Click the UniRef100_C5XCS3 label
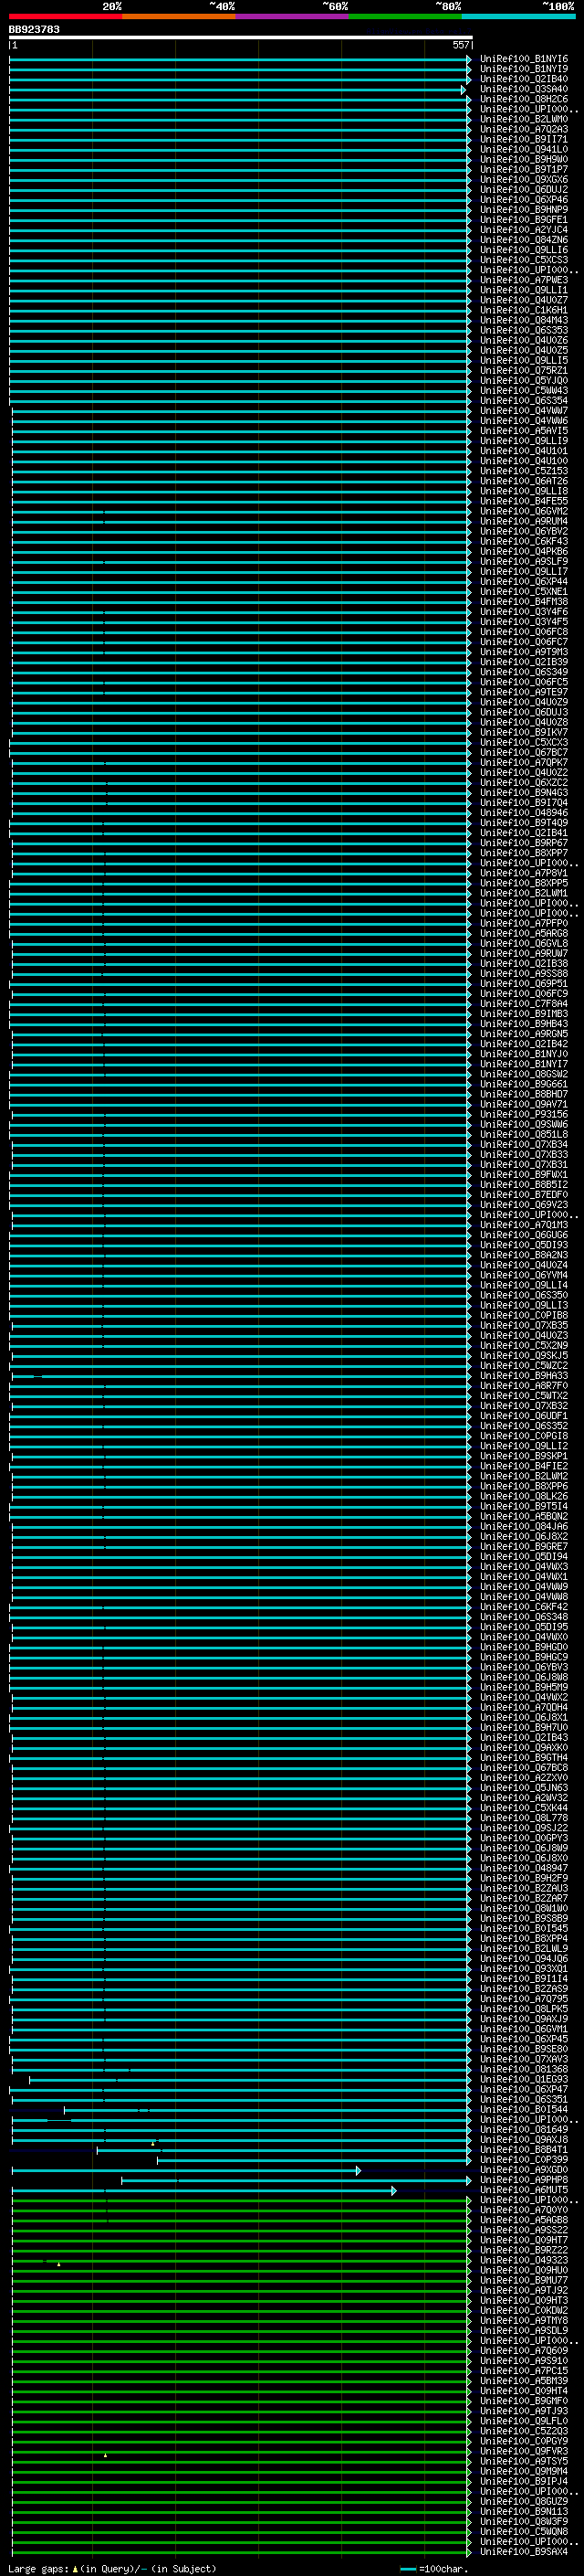 click(523, 260)
